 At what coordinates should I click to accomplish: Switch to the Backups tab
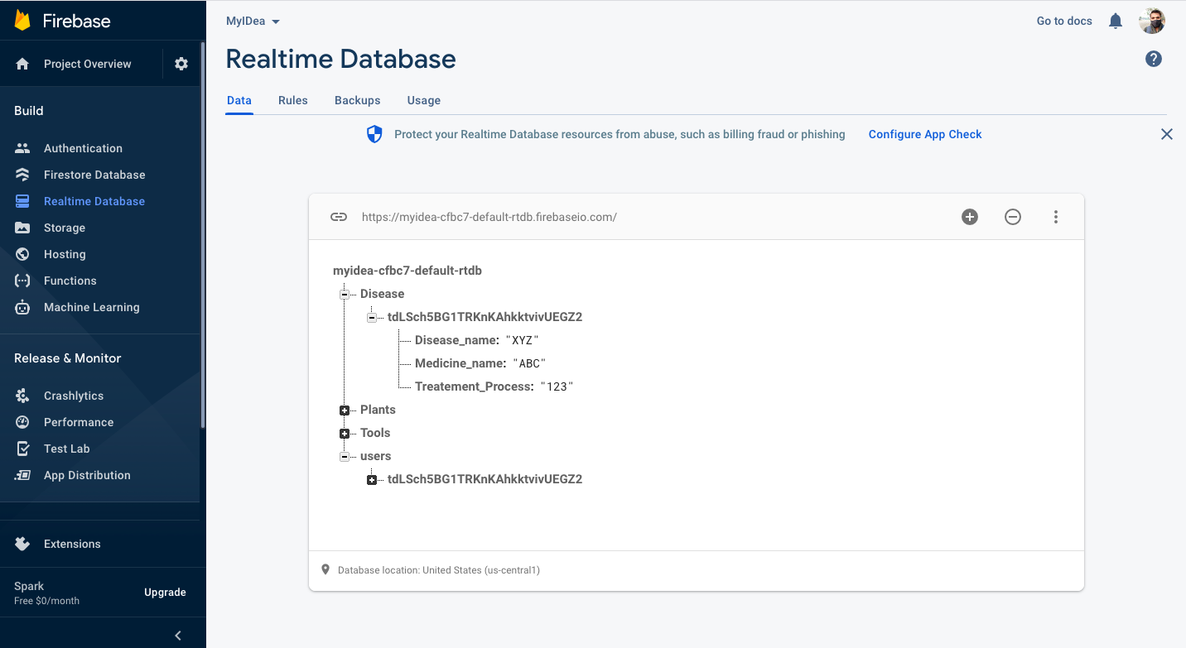click(x=358, y=100)
